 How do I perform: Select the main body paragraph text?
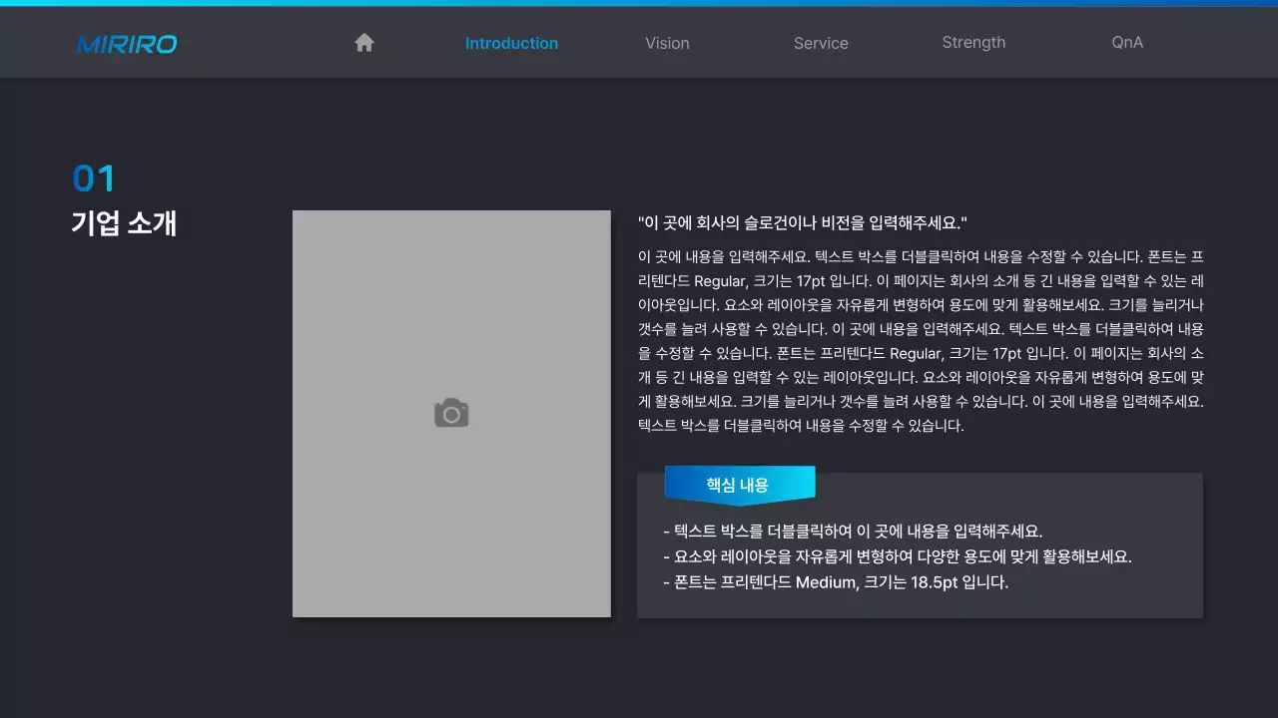(x=919, y=339)
